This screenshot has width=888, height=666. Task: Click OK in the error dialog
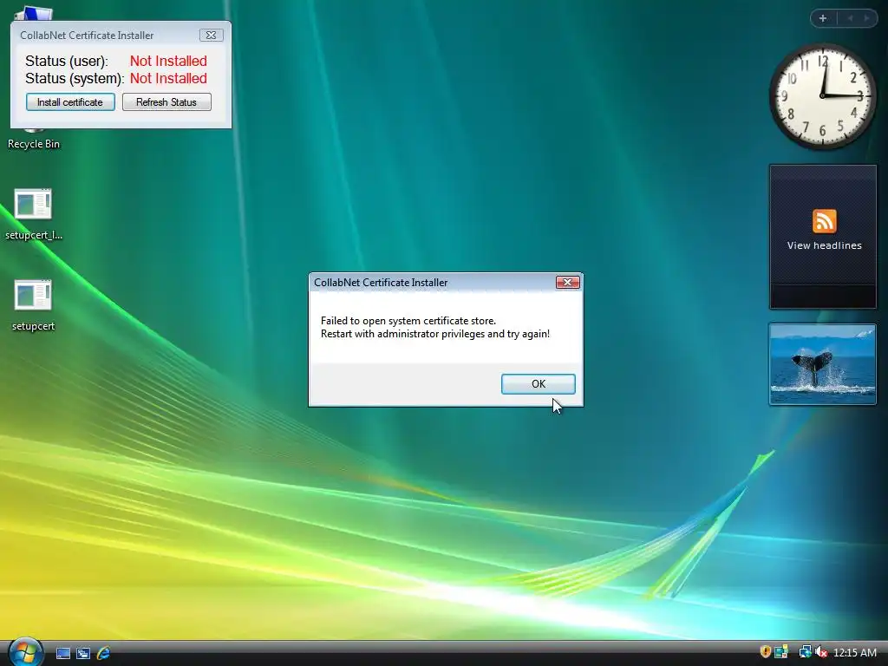click(538, 384)
